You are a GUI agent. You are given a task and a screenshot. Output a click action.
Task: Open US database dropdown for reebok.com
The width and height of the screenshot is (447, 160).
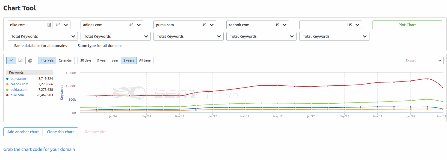coord(280,25)
